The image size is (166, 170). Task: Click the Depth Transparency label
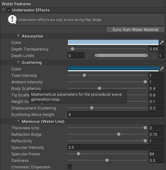point(30,49)
